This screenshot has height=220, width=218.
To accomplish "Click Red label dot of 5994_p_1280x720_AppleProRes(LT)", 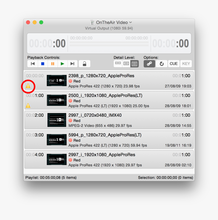I will tap(70, 140).
